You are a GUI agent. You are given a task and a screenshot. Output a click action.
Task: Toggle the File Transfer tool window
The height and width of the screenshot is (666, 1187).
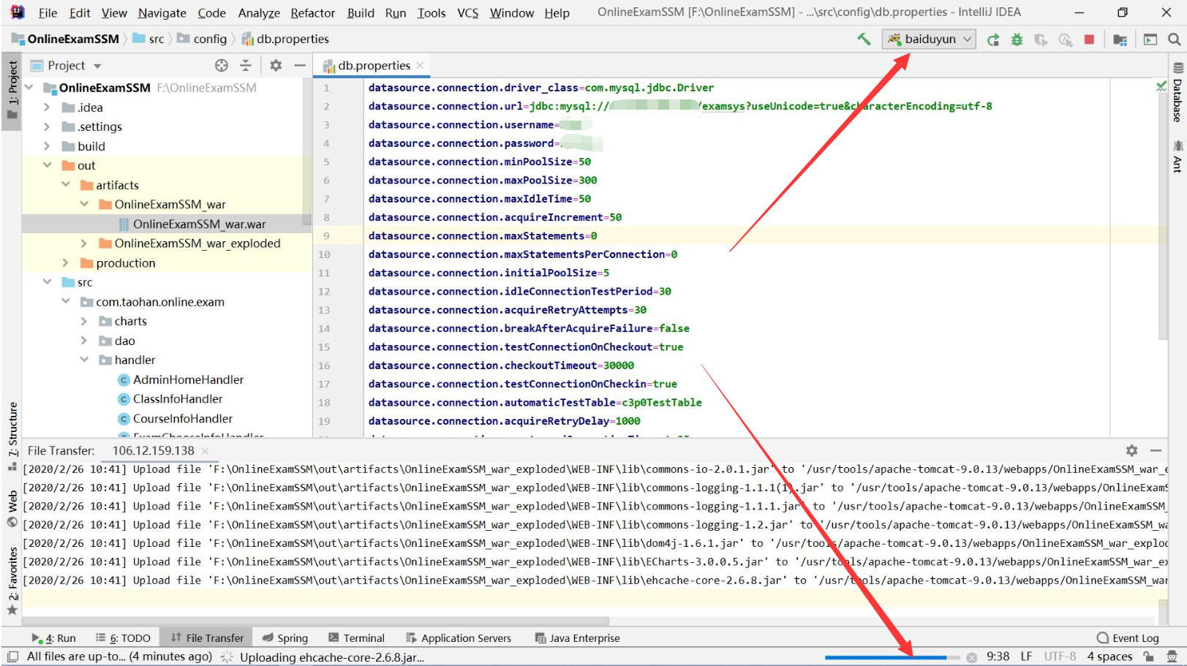pos(207,638)
